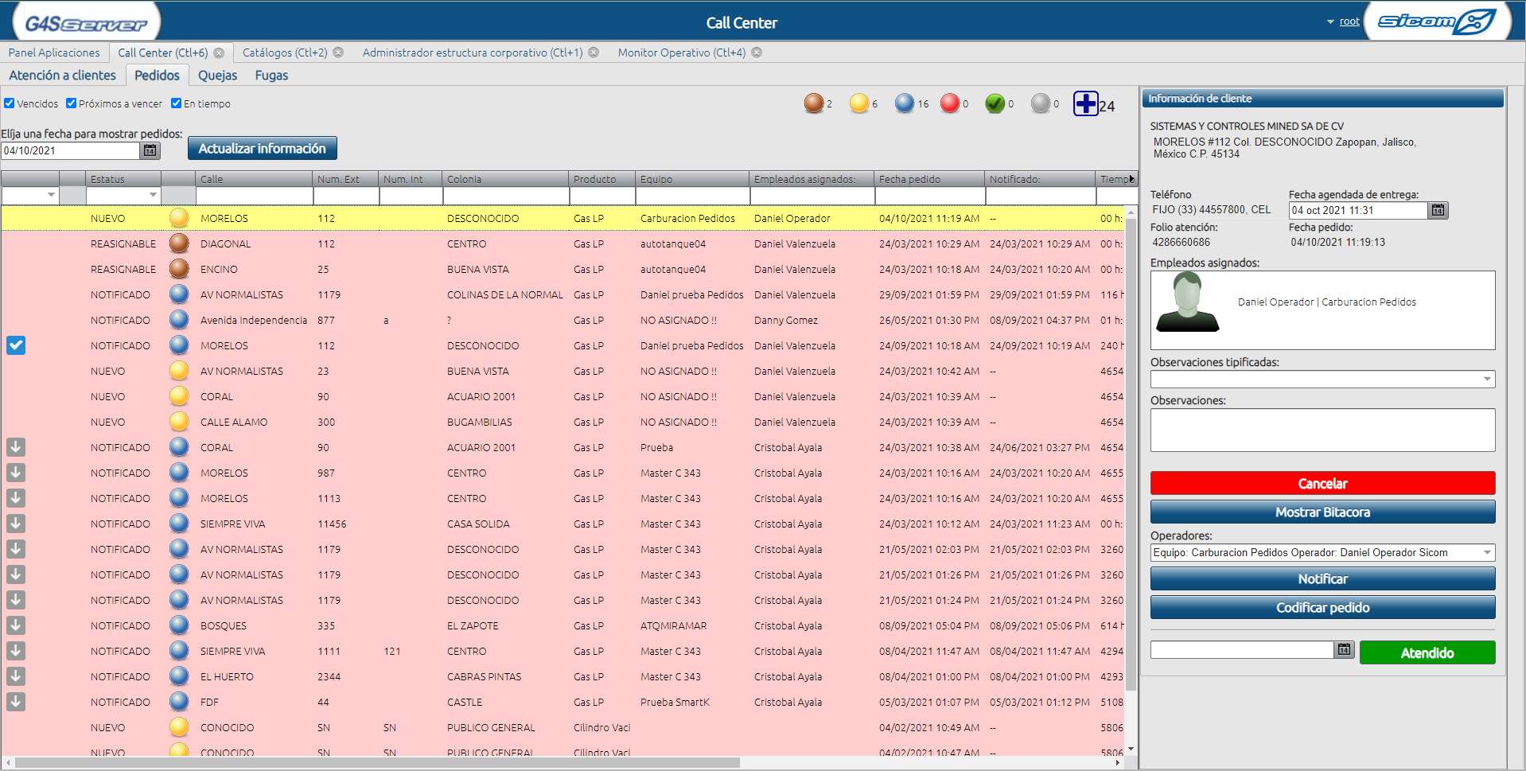Click the horizontal scrollbar of the orders table
The height and width of the screenshot is (771, 1526).
point(378,762)
